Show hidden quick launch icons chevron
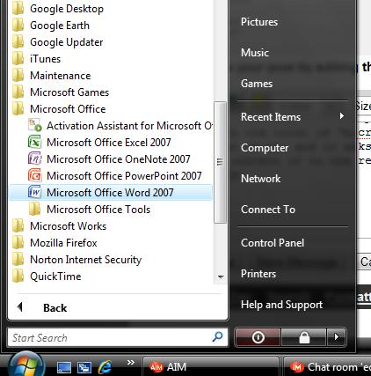 click(x=131, y=362)
